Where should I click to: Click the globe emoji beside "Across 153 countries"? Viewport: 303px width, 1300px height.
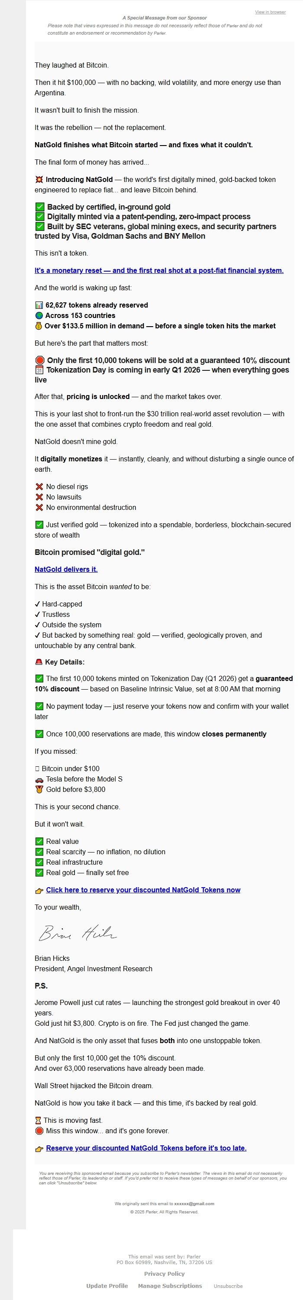(x=39, y=315)
